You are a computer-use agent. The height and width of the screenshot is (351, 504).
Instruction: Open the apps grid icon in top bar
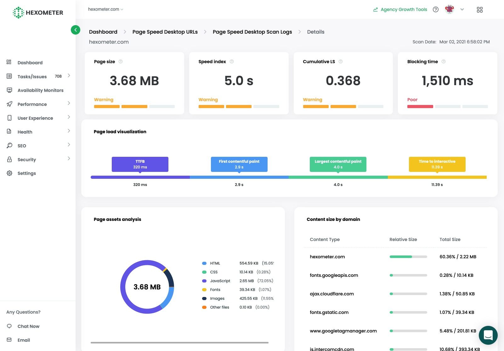(x=480, y=10)
